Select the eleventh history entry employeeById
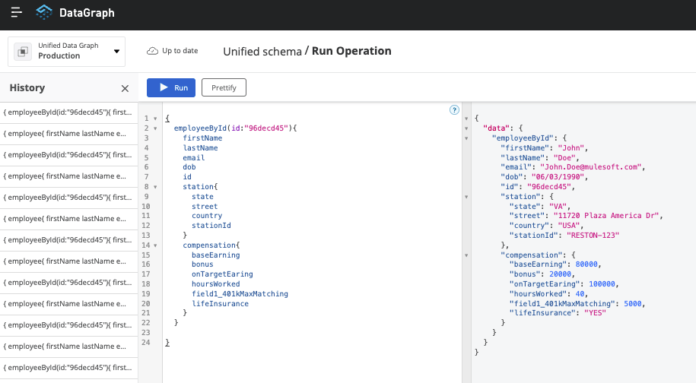The height and width of the screenshot is (383, 696). pos(68,325)
